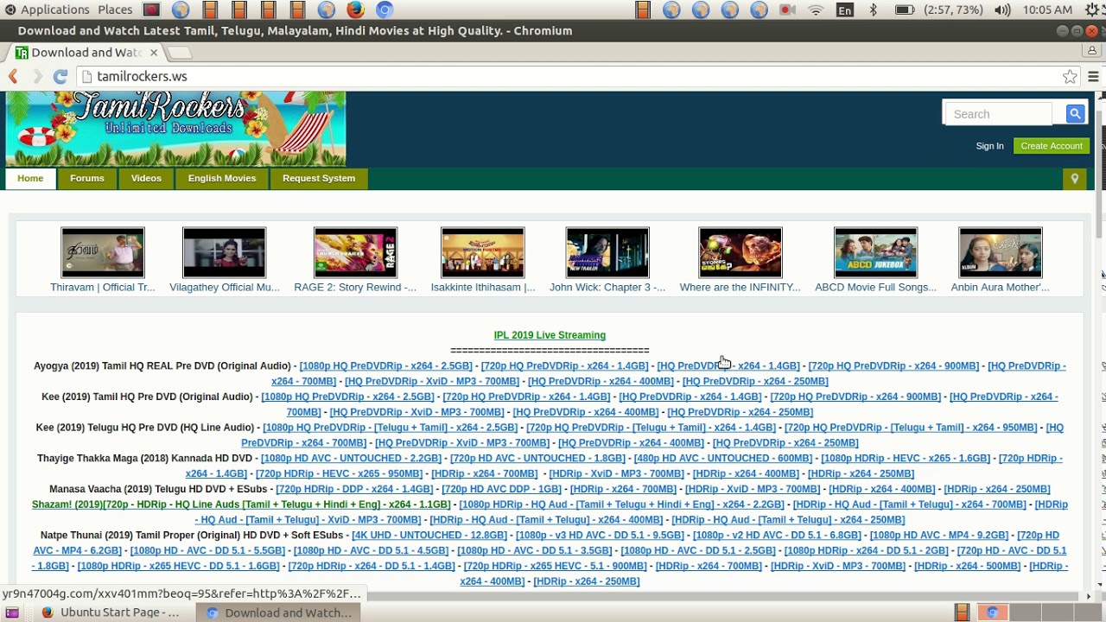Screen dimensions: 1106x622
Task: Open Natpe Thunai 4K UHD UNTOUCHED 12.8GB link
Action: click(x=429, y=536)
